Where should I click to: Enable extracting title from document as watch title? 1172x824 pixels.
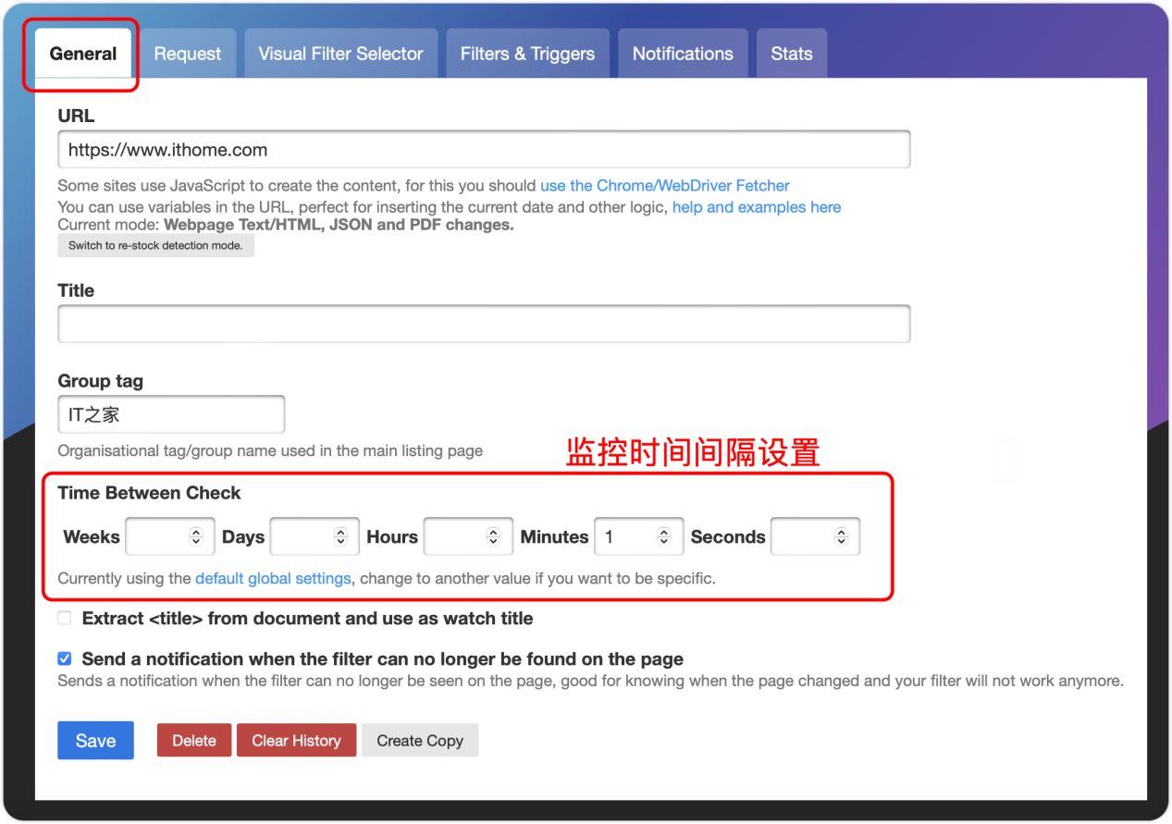point(64,618)
